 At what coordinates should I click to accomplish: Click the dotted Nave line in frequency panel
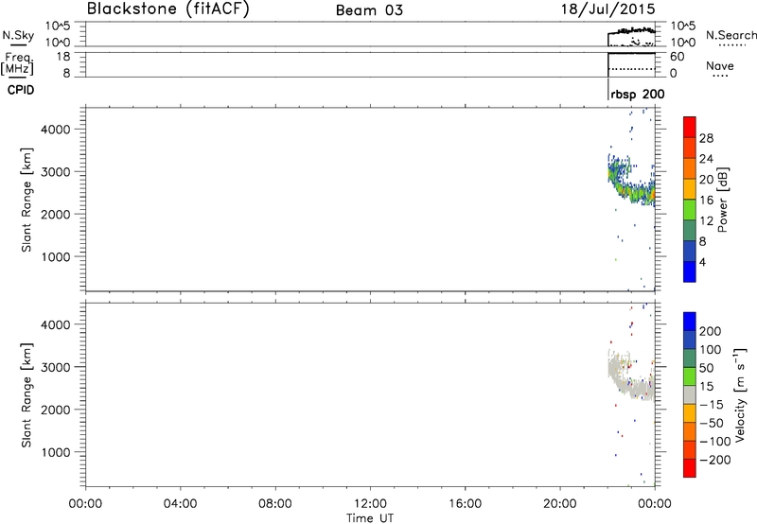point(631,69)
